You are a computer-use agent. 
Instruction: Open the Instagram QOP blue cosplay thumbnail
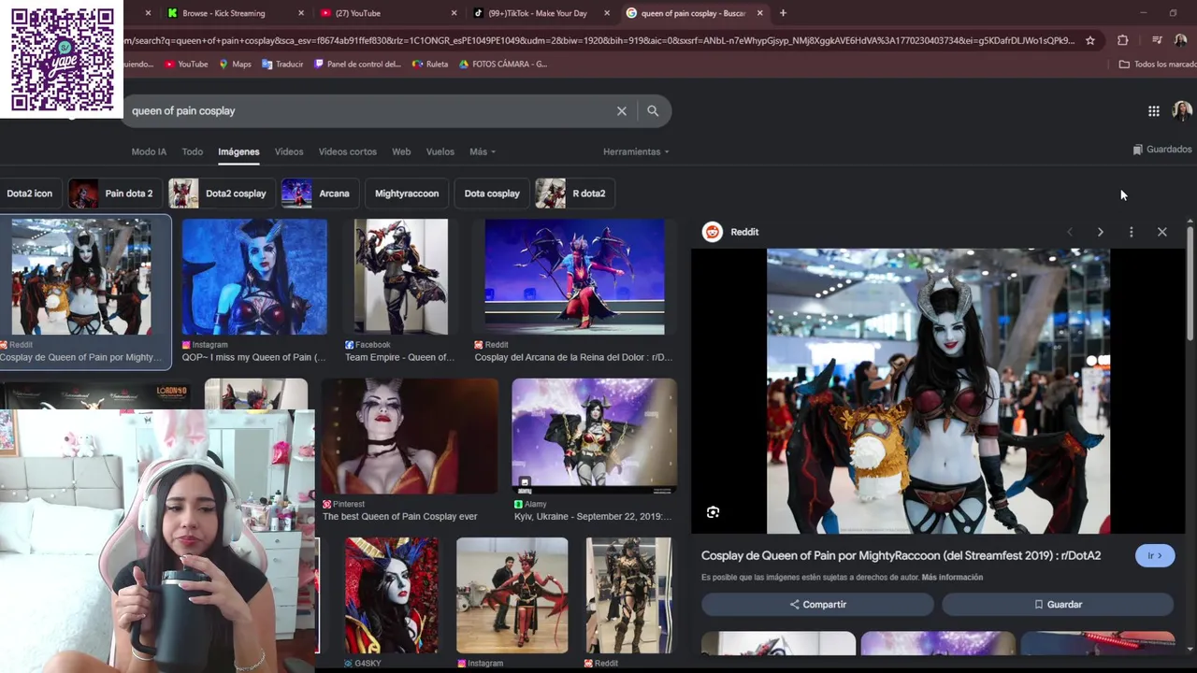[254, 277]
